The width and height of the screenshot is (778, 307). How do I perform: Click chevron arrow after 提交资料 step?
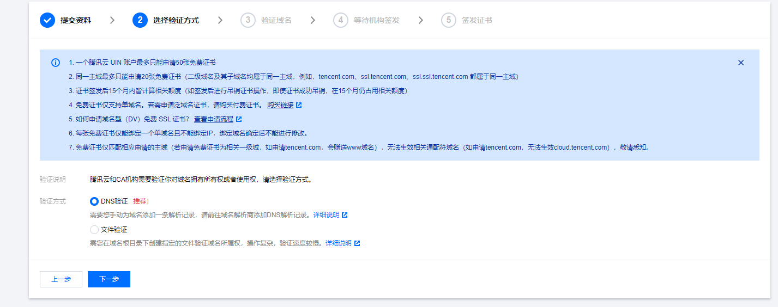112,21
